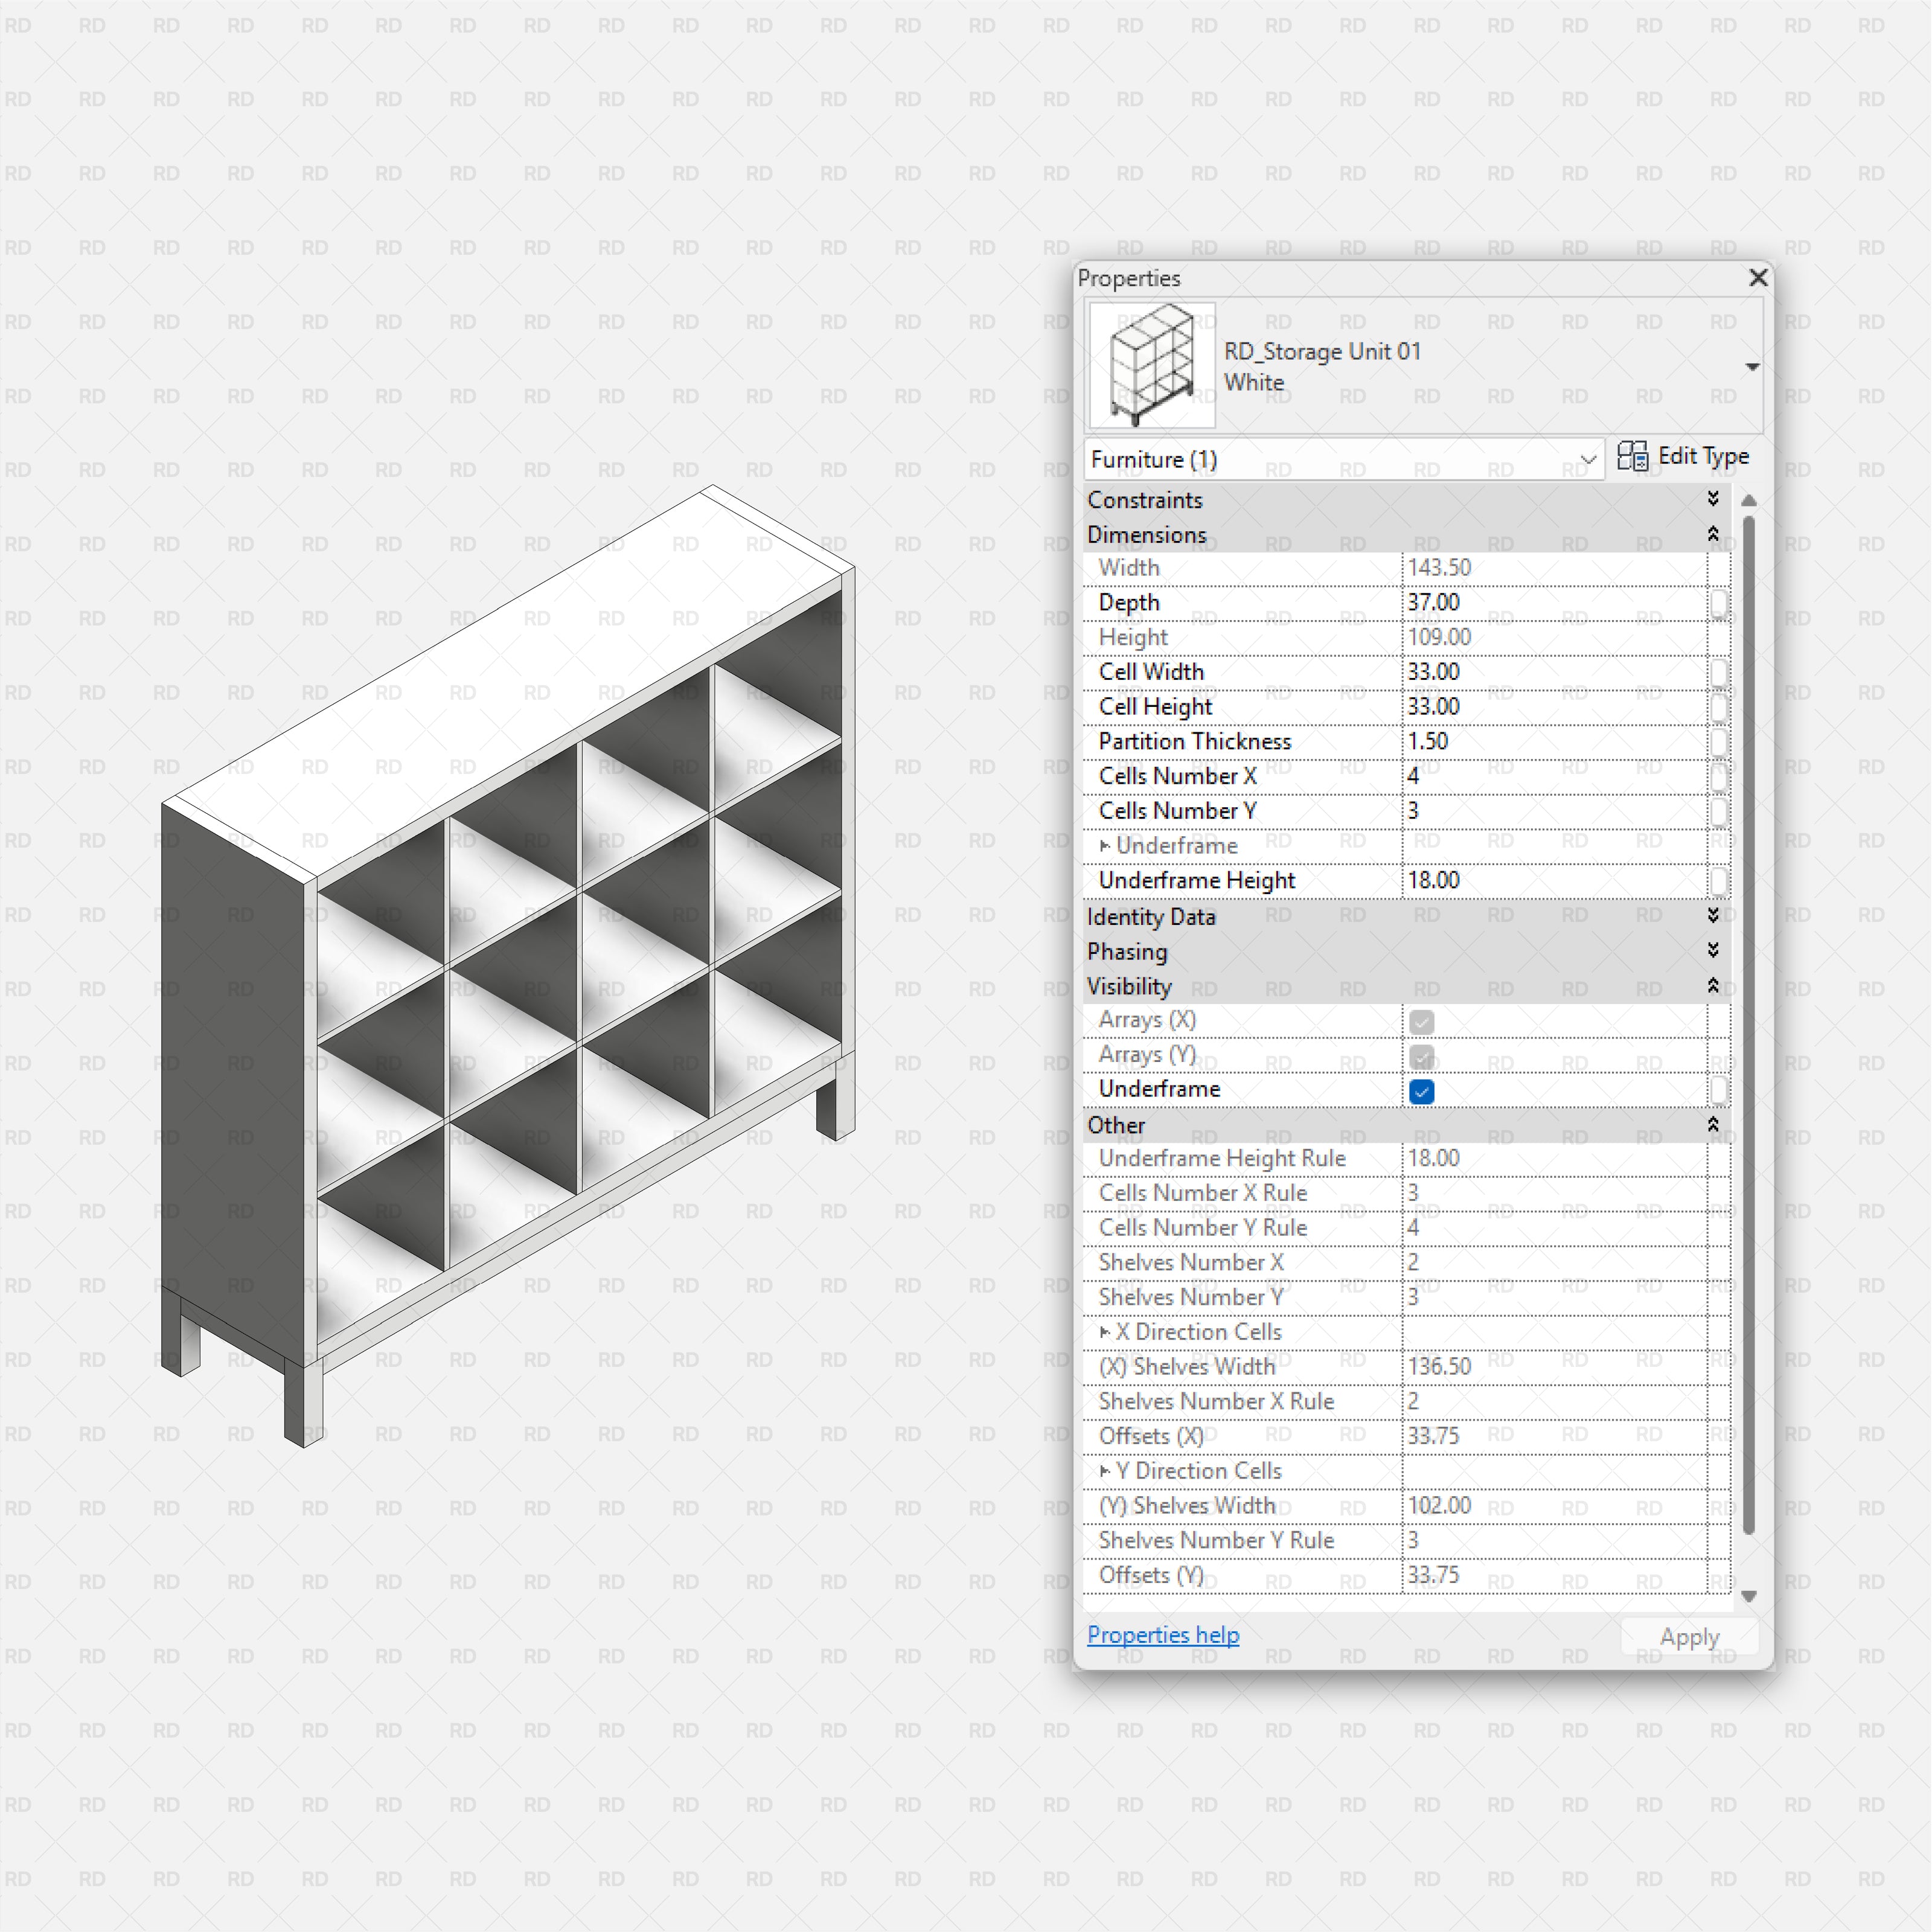Select the Cells Number X value field
The image size is (1932, 1932).
click(1500, 775)
